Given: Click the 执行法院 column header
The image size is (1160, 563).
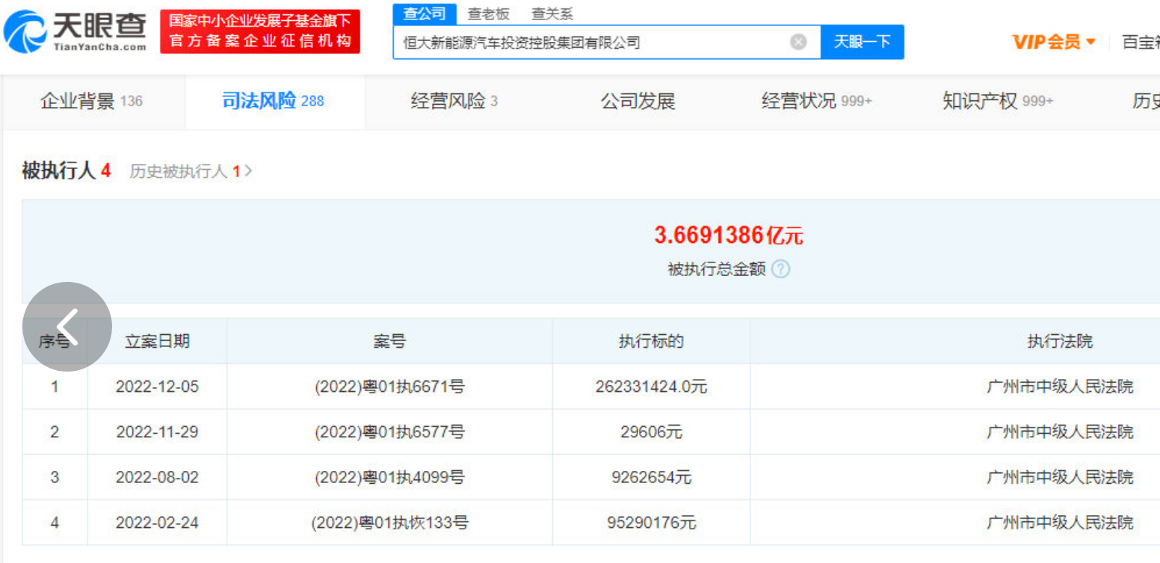Looking at the screenshot, I should coord(1060,342).
